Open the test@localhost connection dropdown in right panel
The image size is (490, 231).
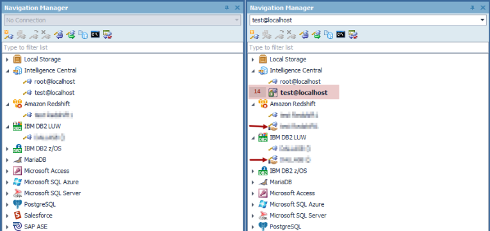pyautogui.click(x=482, y=20)
